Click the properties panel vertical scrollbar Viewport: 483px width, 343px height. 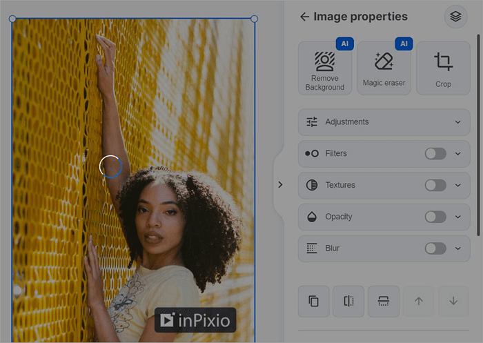click(x=478, y=135)
